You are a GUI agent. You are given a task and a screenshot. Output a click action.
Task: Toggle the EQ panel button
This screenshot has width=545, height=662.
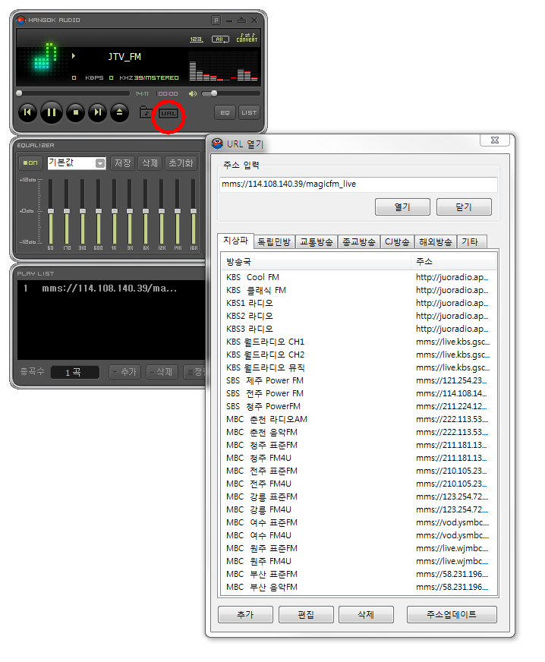(x=225, y=112)
